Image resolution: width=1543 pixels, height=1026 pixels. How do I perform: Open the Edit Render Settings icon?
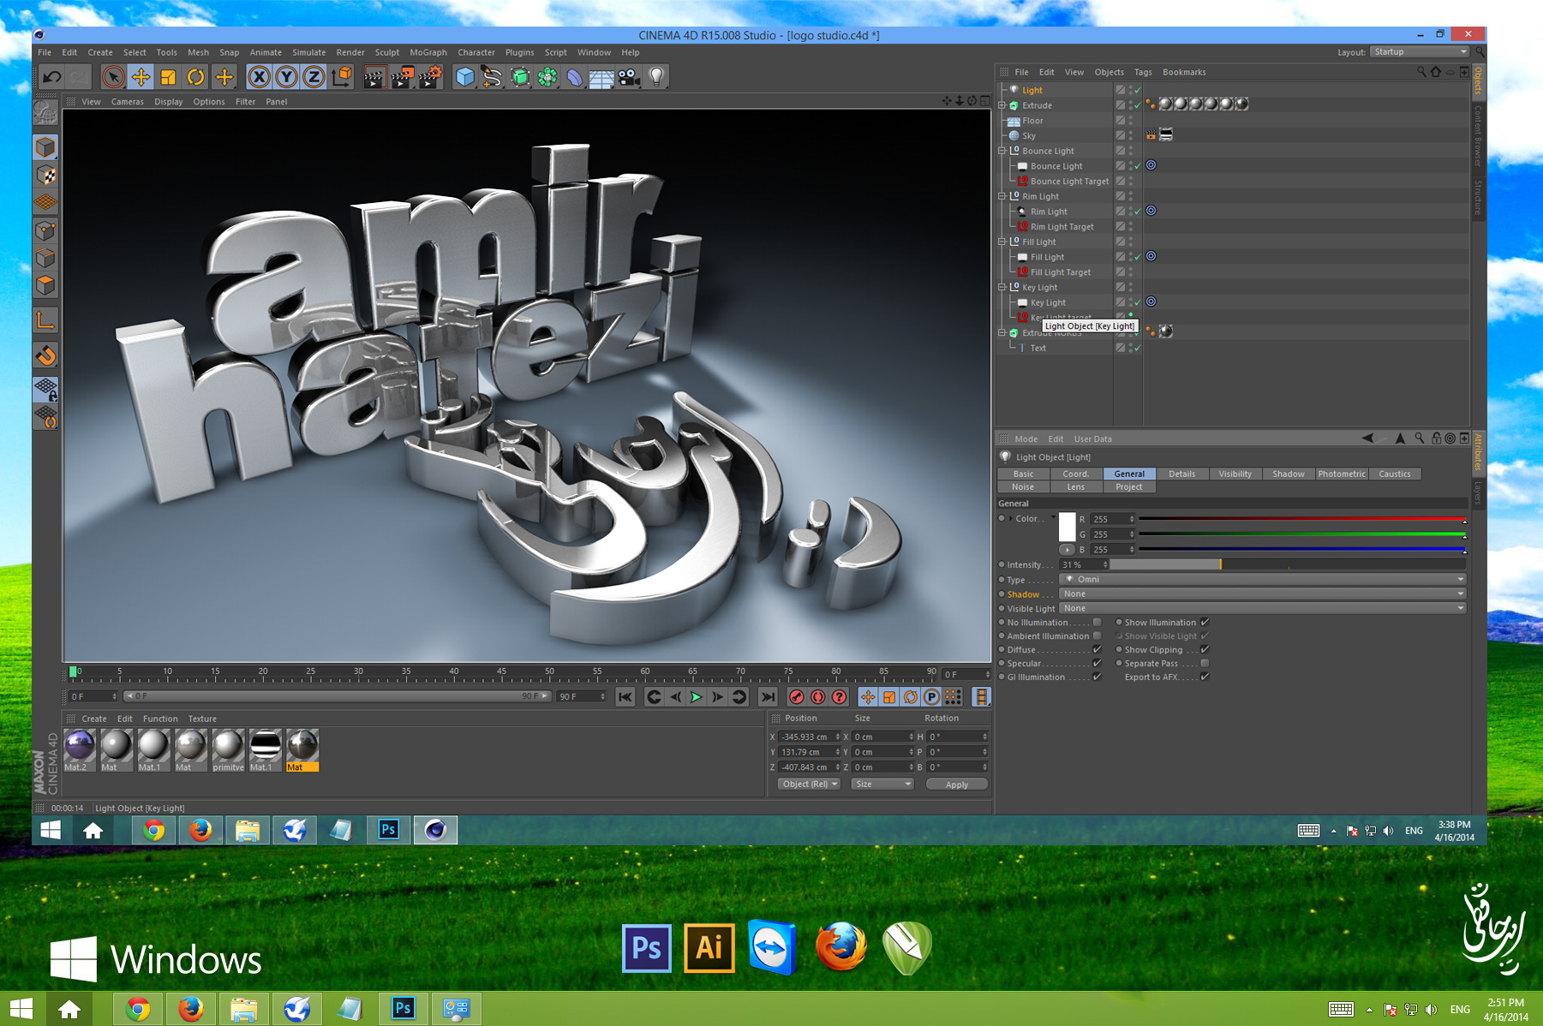click(429, 77)
